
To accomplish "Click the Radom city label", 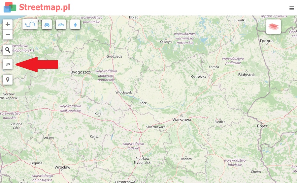I will coord(186,159).
